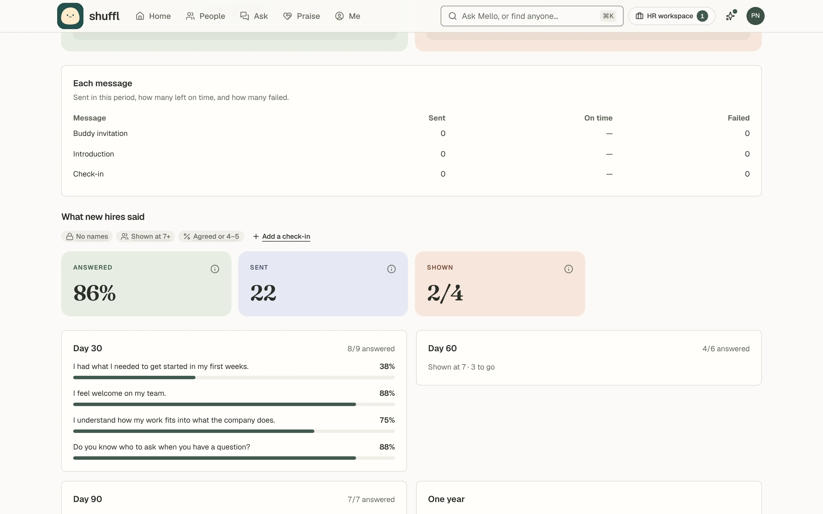The width and height of the screenshot is (823, 514).
Task: Click the Buddy invitation row label
Action: (100, 133)
